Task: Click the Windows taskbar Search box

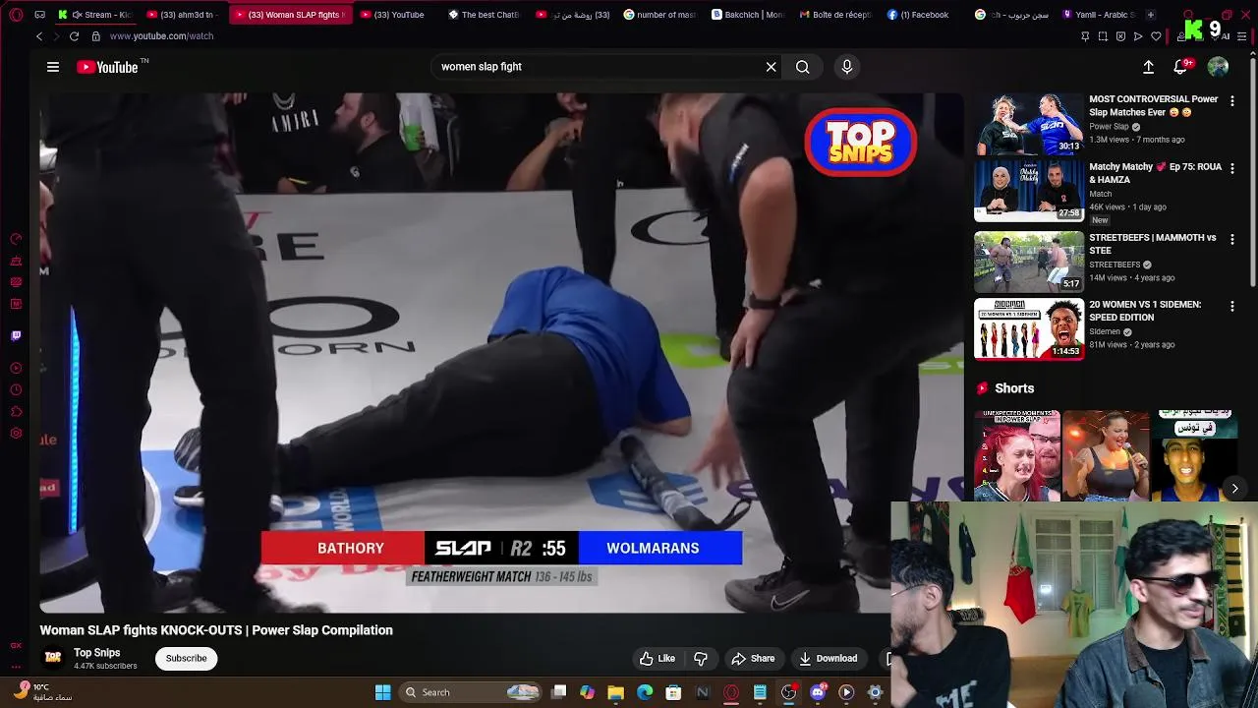Action: pos(472,692)
